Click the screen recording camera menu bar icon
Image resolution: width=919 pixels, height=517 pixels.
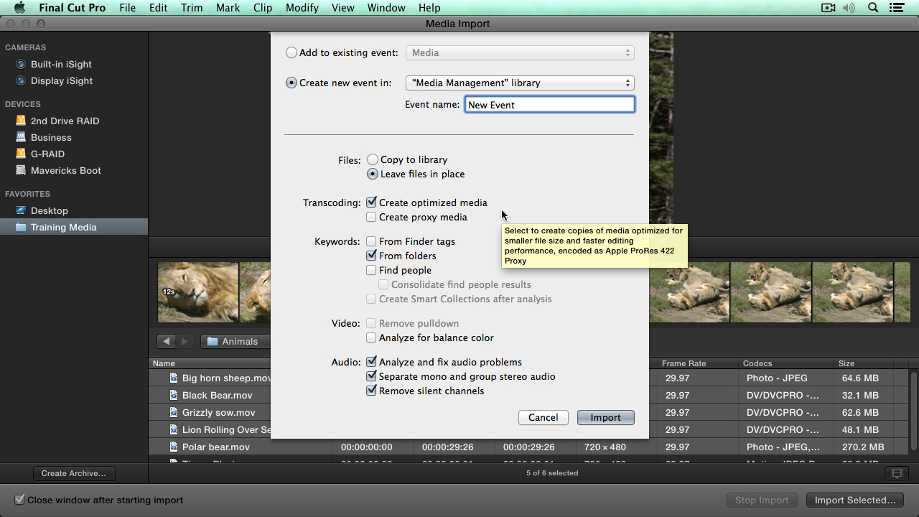point(829,8)
